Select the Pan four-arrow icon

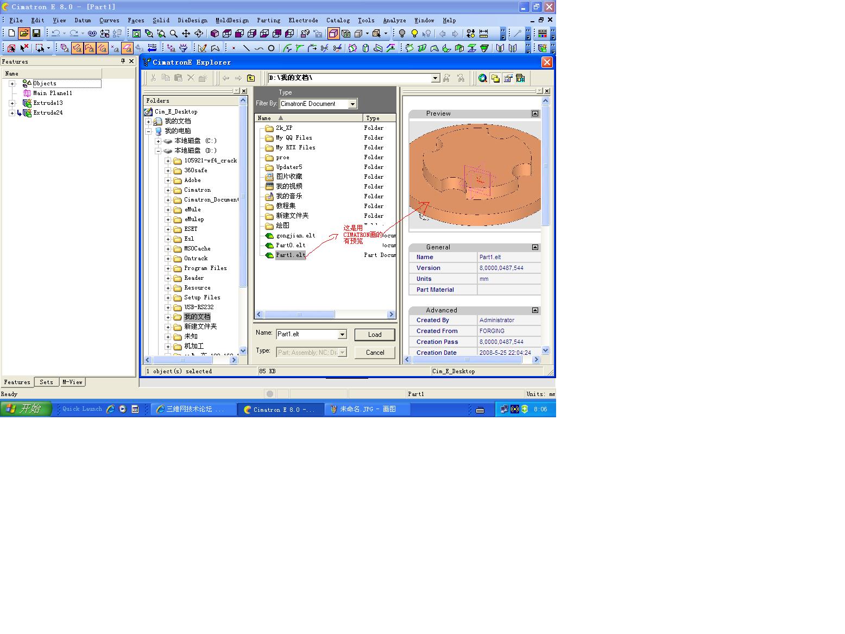[x=186, y=34]
